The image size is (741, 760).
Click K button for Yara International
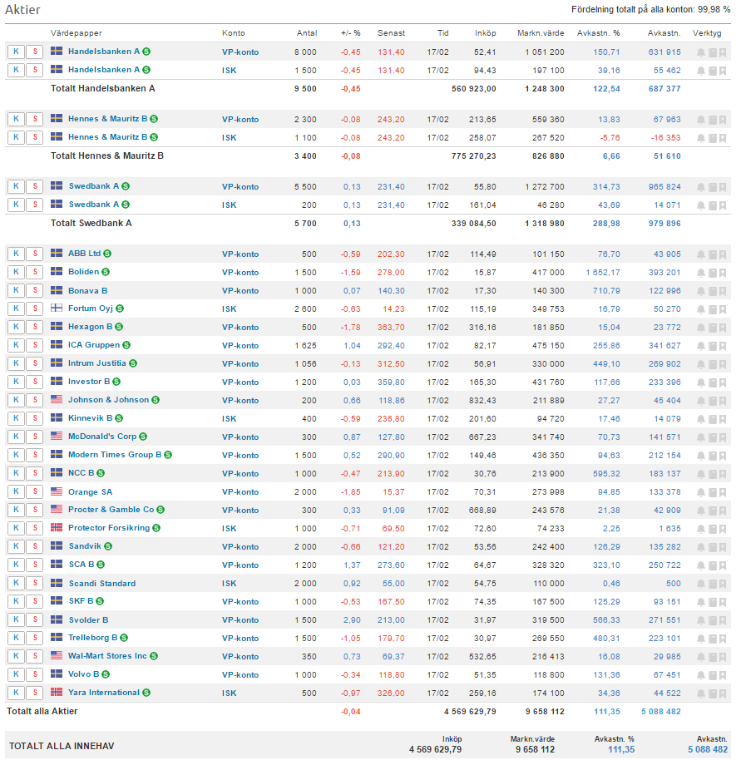[16, 693]
